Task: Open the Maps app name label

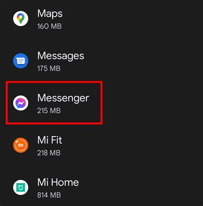Action: (50, 14)
